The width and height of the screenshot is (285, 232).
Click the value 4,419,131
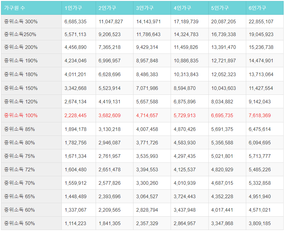tap(109, 102)
